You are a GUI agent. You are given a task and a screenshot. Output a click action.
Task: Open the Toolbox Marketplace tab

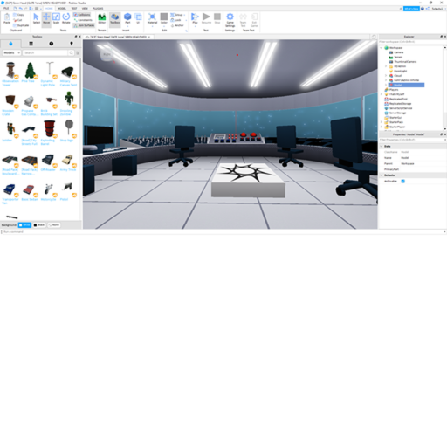[x=10, y=44]
